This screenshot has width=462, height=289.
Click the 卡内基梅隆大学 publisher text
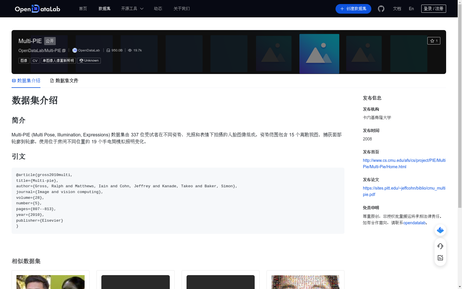pyautogui.click(x=377, y=118)
